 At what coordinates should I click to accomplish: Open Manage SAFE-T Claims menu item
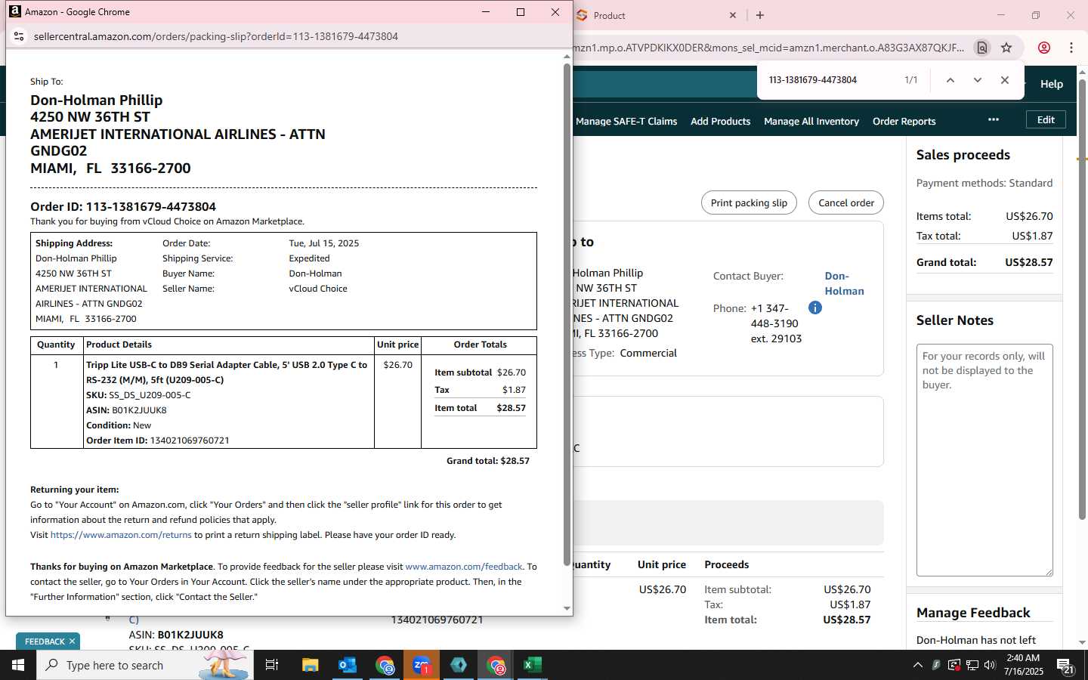pyautogui.click(x=626, y=121)
